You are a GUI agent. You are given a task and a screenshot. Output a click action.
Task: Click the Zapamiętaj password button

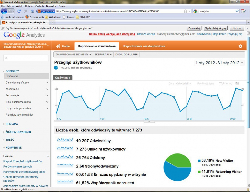pos(194,28)
